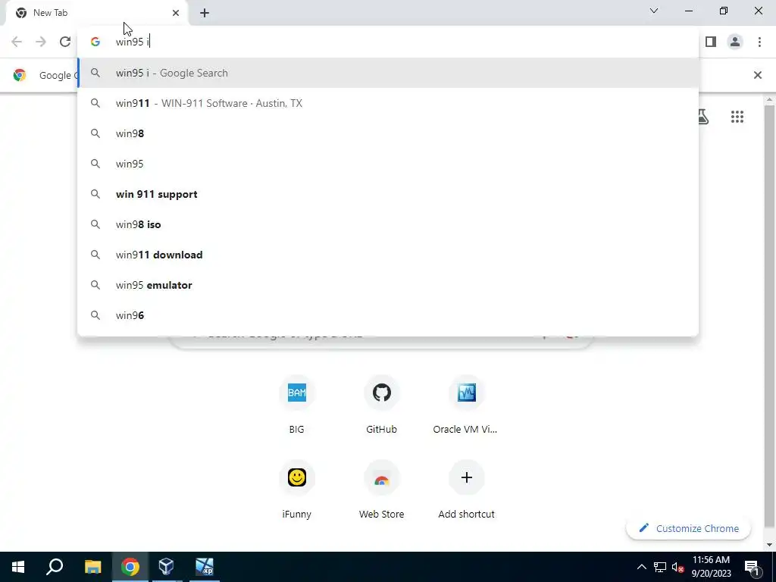The image size is (776, 582).
Task: Open the Search Labs flask icon
Action: click(702, 117)
